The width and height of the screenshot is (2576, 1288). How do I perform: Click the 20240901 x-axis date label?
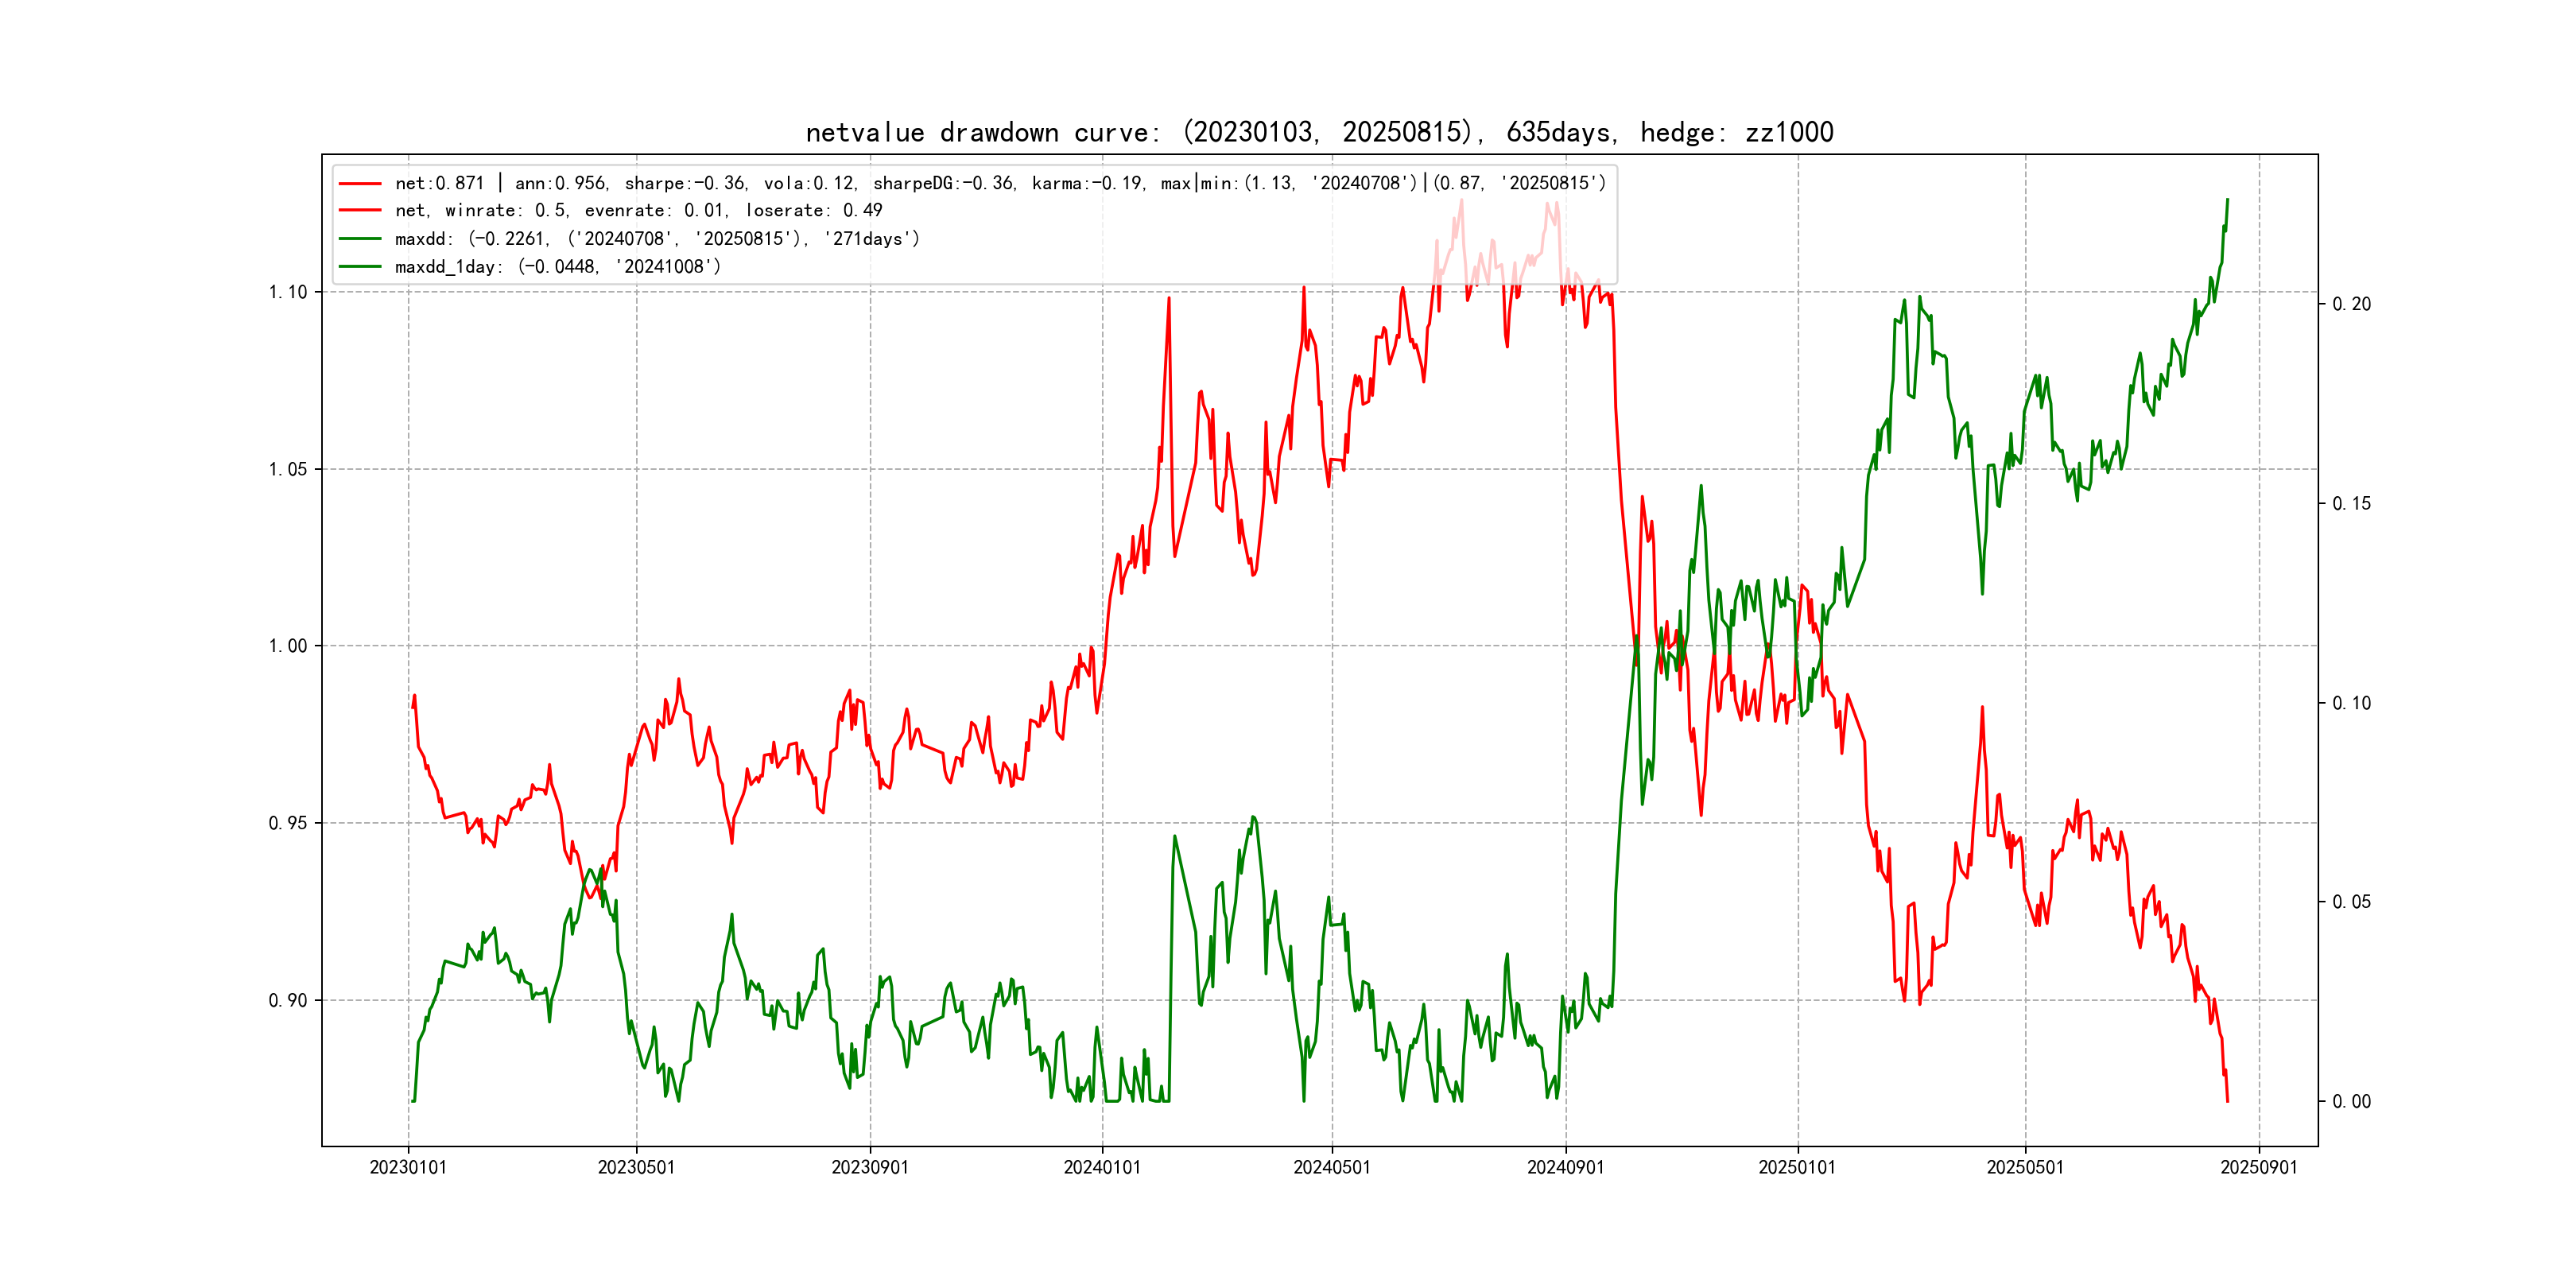[1565, 1168]
